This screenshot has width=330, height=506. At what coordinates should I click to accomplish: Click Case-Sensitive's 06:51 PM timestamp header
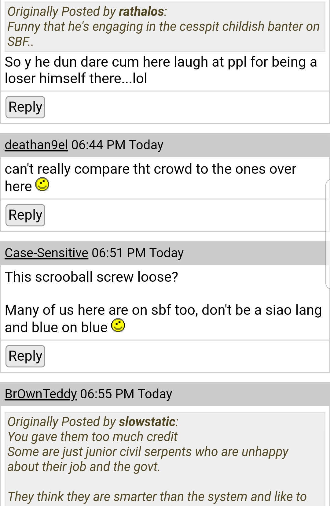[137, 253]
